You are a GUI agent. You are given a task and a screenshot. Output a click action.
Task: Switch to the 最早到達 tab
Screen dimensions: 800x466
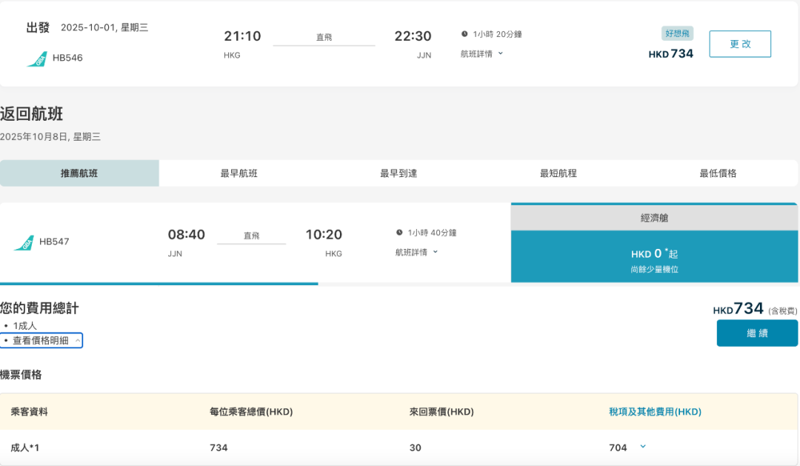400,173
